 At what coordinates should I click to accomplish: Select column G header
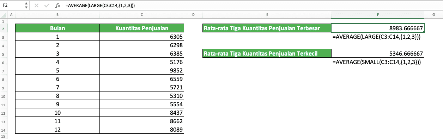(433, 14)
